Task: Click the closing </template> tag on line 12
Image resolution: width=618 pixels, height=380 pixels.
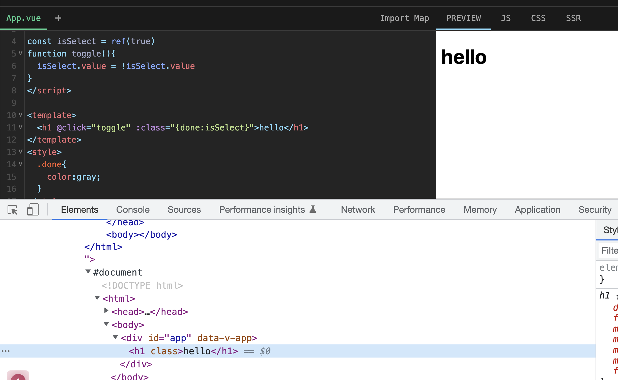Action: (54, 140)
